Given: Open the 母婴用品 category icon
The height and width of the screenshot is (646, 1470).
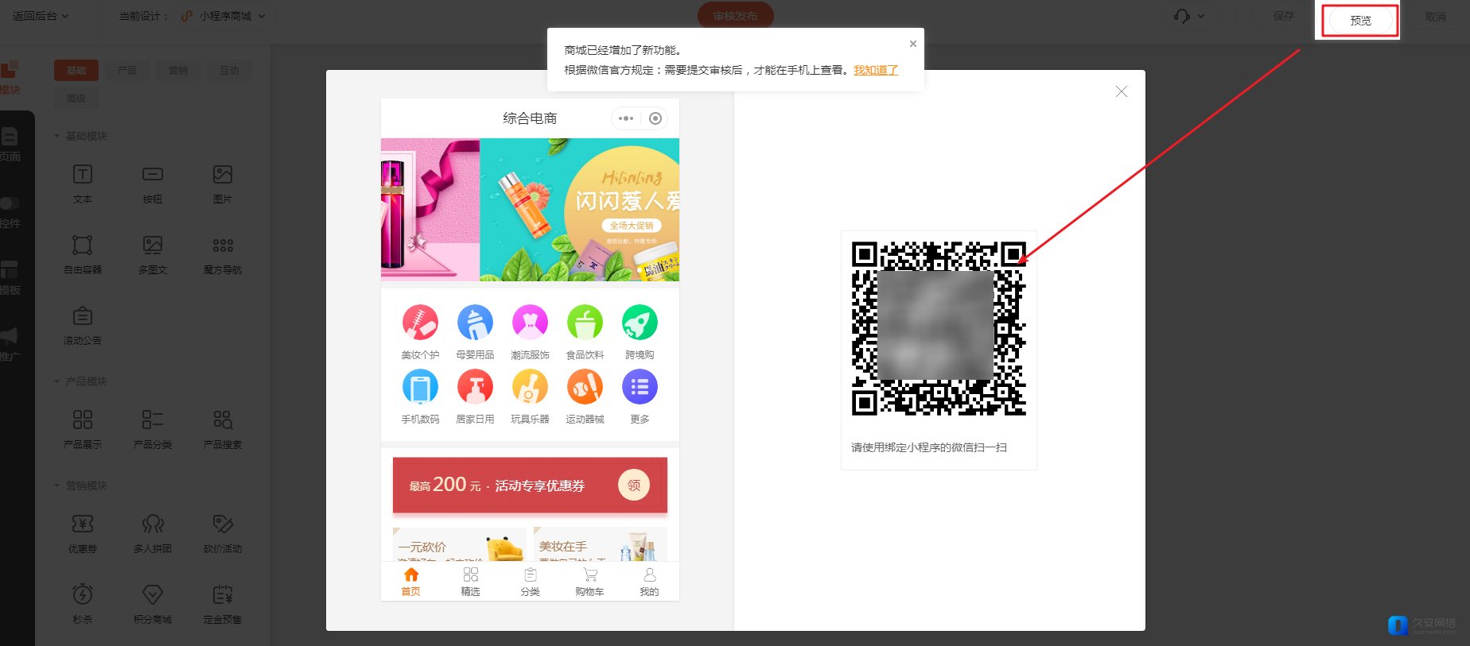Looking at the screenshot, I should tap(475, 323).
